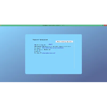Click the first comment label
Viewport: 107px width, 107px height.
(x=38, y=48)
